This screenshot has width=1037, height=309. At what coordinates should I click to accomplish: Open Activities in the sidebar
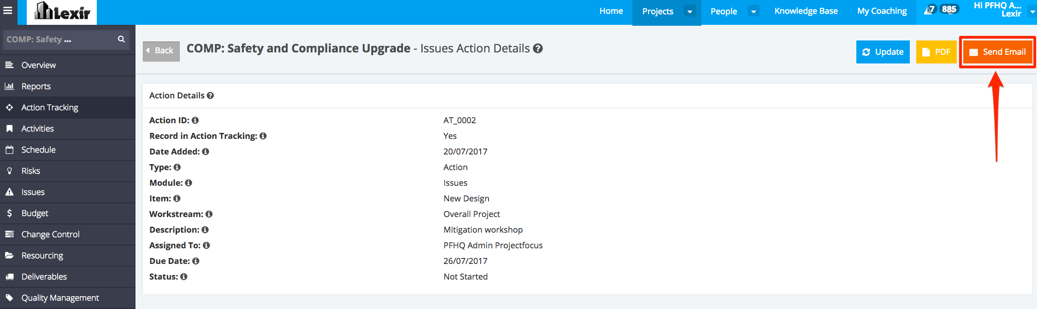[x=68, y=129]
